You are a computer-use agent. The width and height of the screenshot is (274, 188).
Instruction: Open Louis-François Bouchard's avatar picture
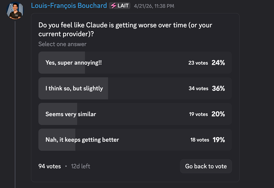[x=15, y=10]
